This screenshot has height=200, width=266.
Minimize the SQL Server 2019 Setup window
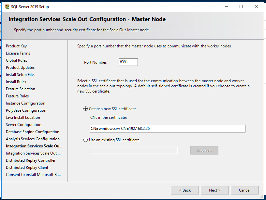227,6
